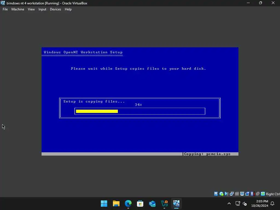Viewport: 280px width, 210px height.
Task: Click 'Windows OpenNT Workstation Setup' heading
Action: pos(83,52)
